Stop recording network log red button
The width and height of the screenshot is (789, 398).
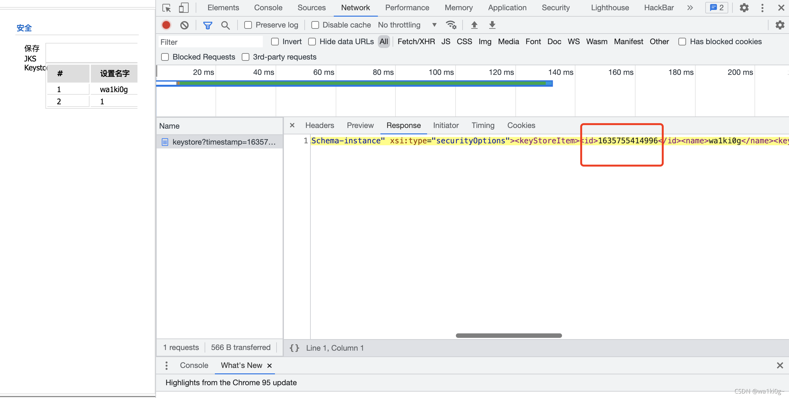click(x=166, y=25)
